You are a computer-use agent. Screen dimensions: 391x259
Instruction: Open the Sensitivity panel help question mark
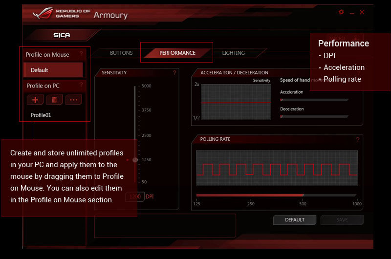174,73
